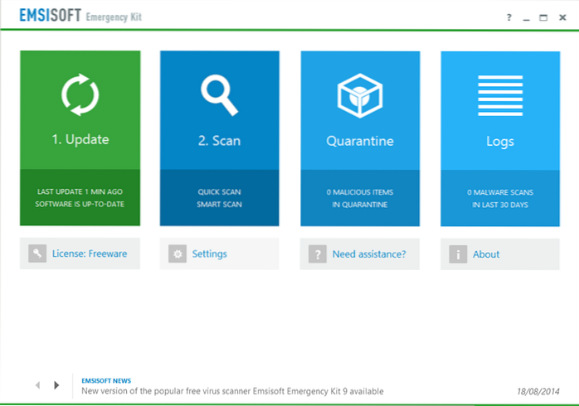579x406 pixels.
Task: Click the question mark assistance icon
Action: click(318, 254)
